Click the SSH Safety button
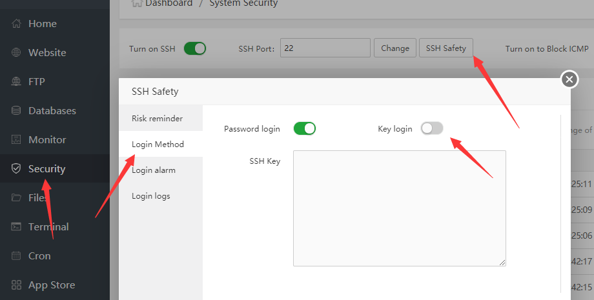The image size is (594, 300). [x=446, y=48]
